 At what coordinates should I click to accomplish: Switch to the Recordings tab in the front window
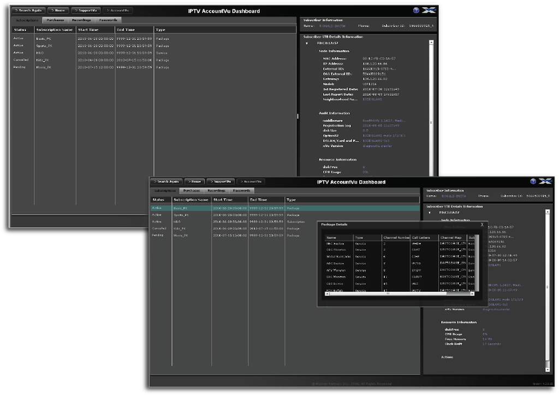(216, 191)
